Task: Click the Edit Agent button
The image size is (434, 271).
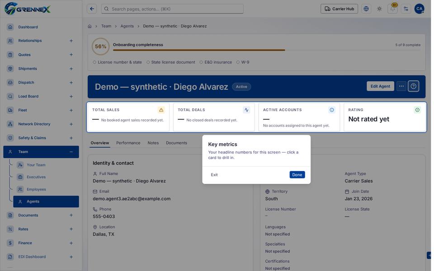Action: click(380, 86)
